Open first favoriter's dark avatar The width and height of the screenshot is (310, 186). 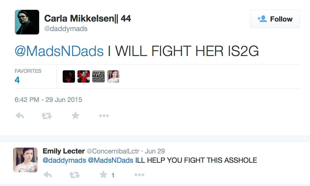(69, 76)
